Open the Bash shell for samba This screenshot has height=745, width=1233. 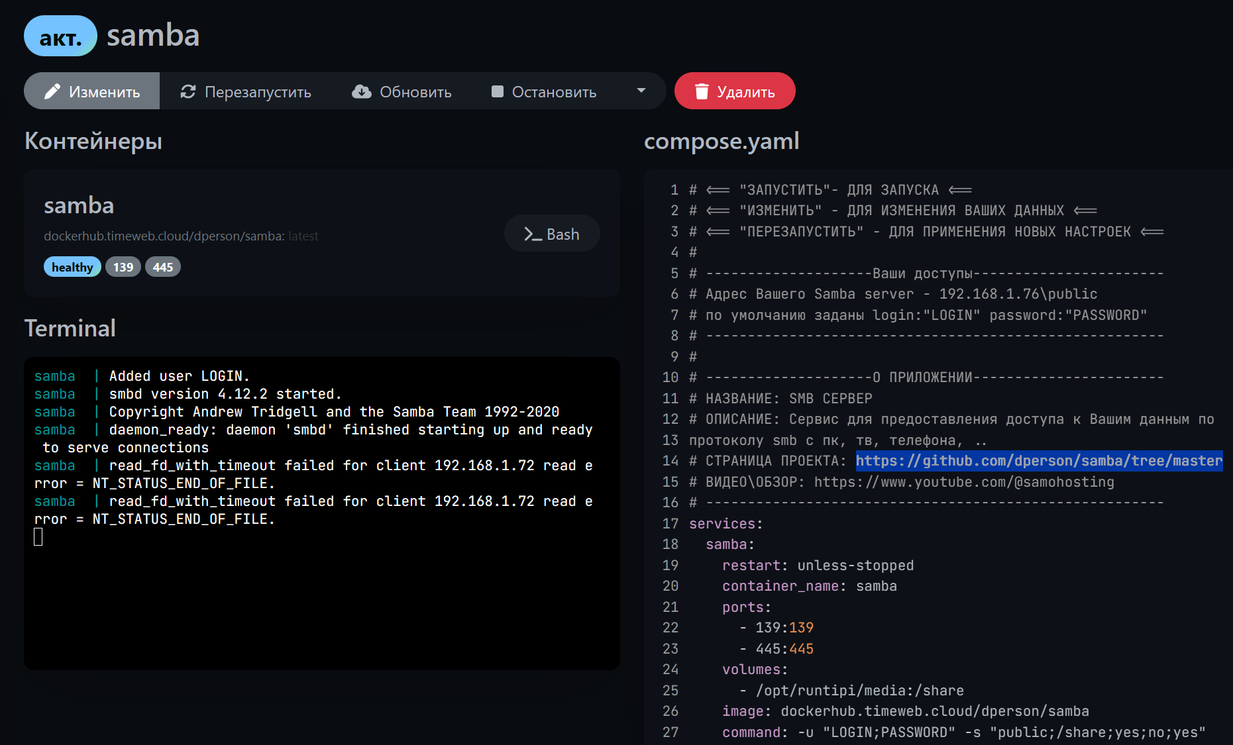pos(552,234)
